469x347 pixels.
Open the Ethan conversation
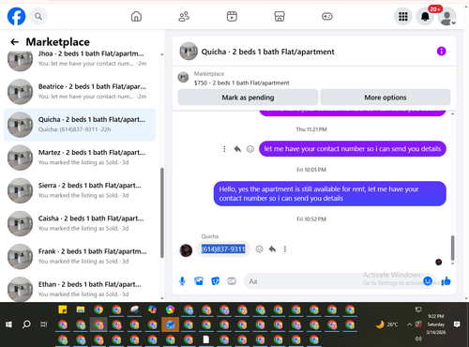[80, 289]
